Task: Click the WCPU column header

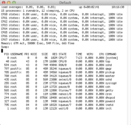Action: coord(90,54)
